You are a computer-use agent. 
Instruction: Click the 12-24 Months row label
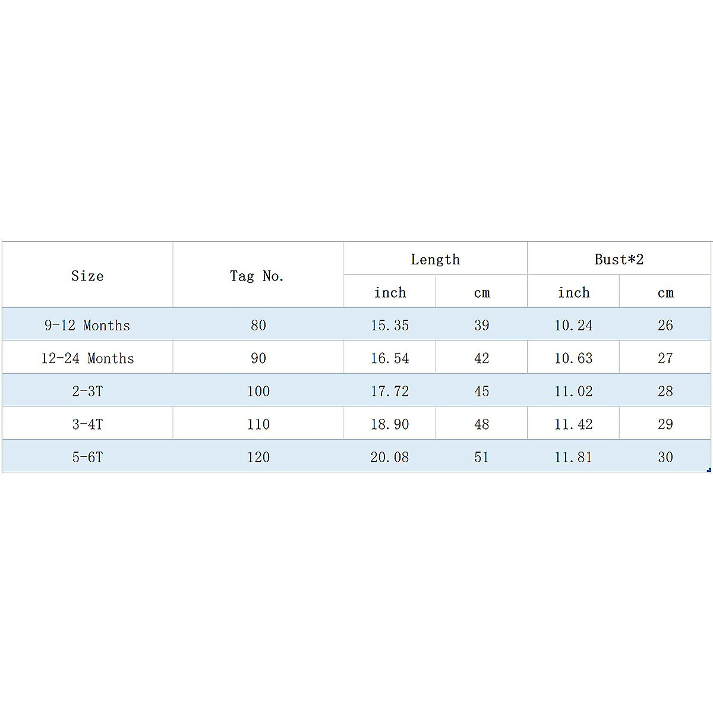[87, 358]
